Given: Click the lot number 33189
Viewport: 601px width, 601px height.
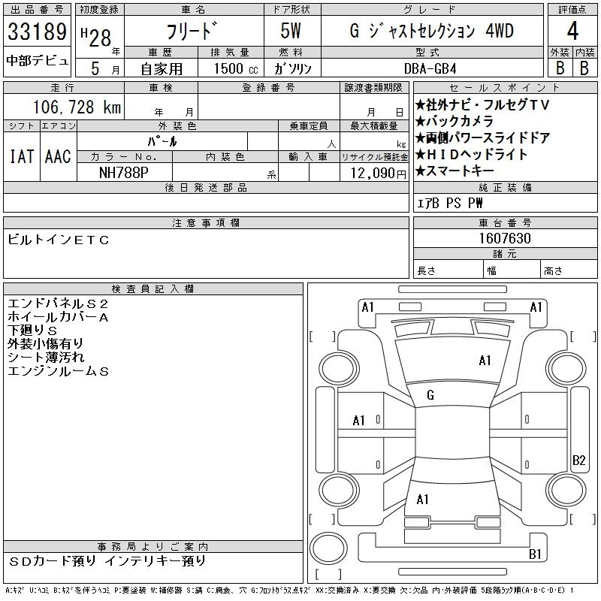Looking at the screenshot, I should coord(37,34).
